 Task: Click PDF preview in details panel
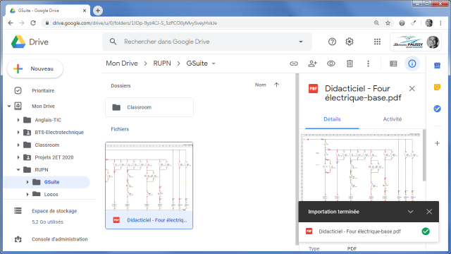[x=361, y=167]
